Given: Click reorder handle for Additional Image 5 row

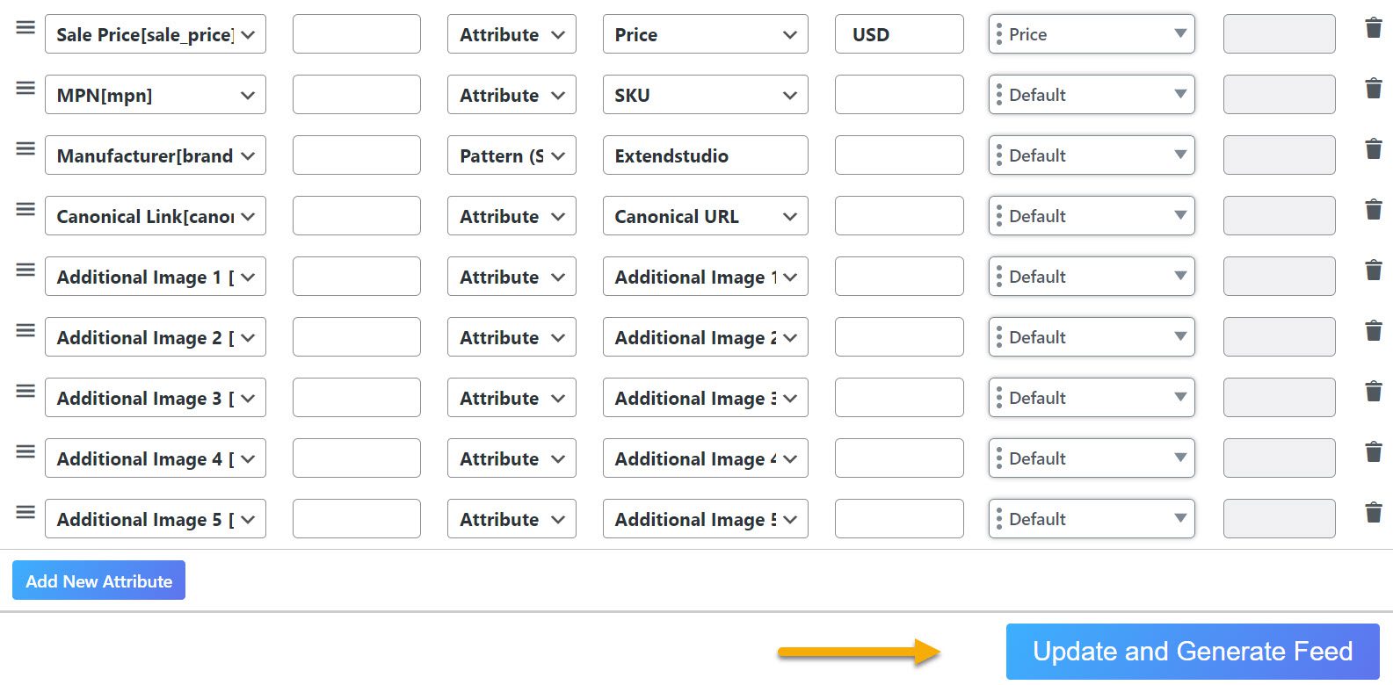Looking at the screenshot, I should pos(25,512).
